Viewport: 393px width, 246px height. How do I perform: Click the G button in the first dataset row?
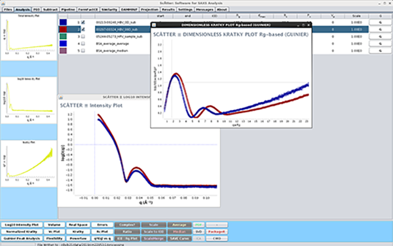(x=380, y=22)
